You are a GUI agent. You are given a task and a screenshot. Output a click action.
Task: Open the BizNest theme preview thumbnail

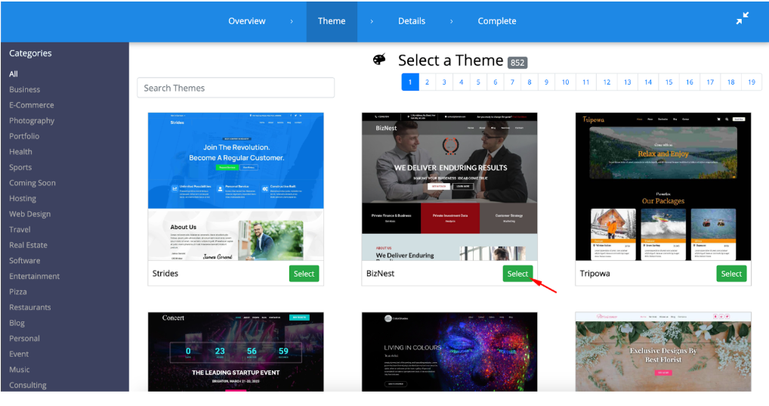449,186
